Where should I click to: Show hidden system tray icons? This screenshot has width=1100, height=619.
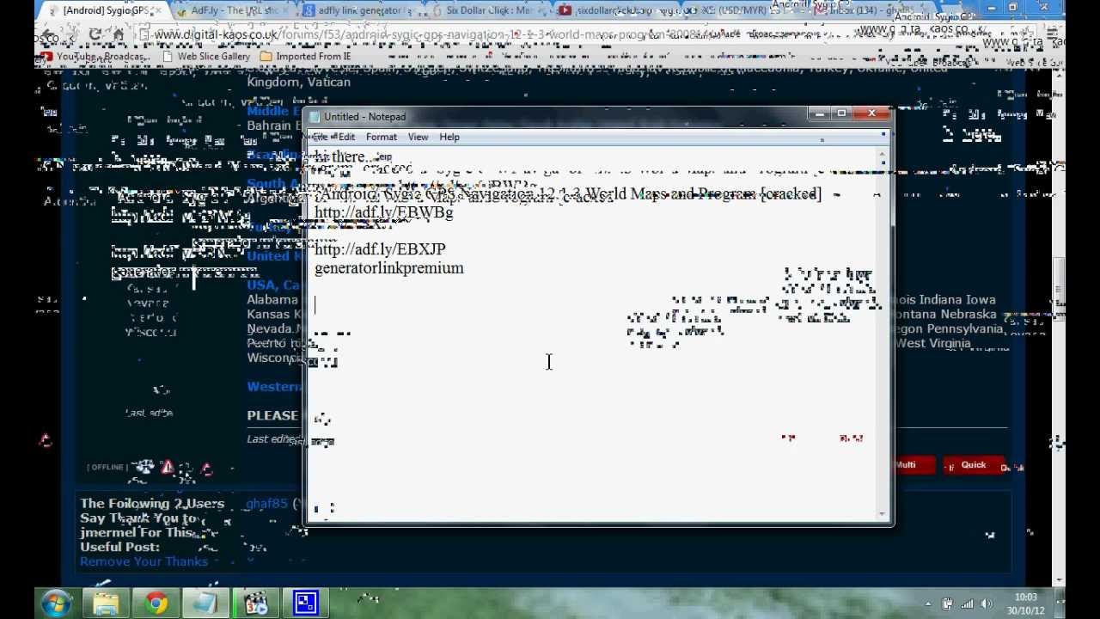click(928, 604)
